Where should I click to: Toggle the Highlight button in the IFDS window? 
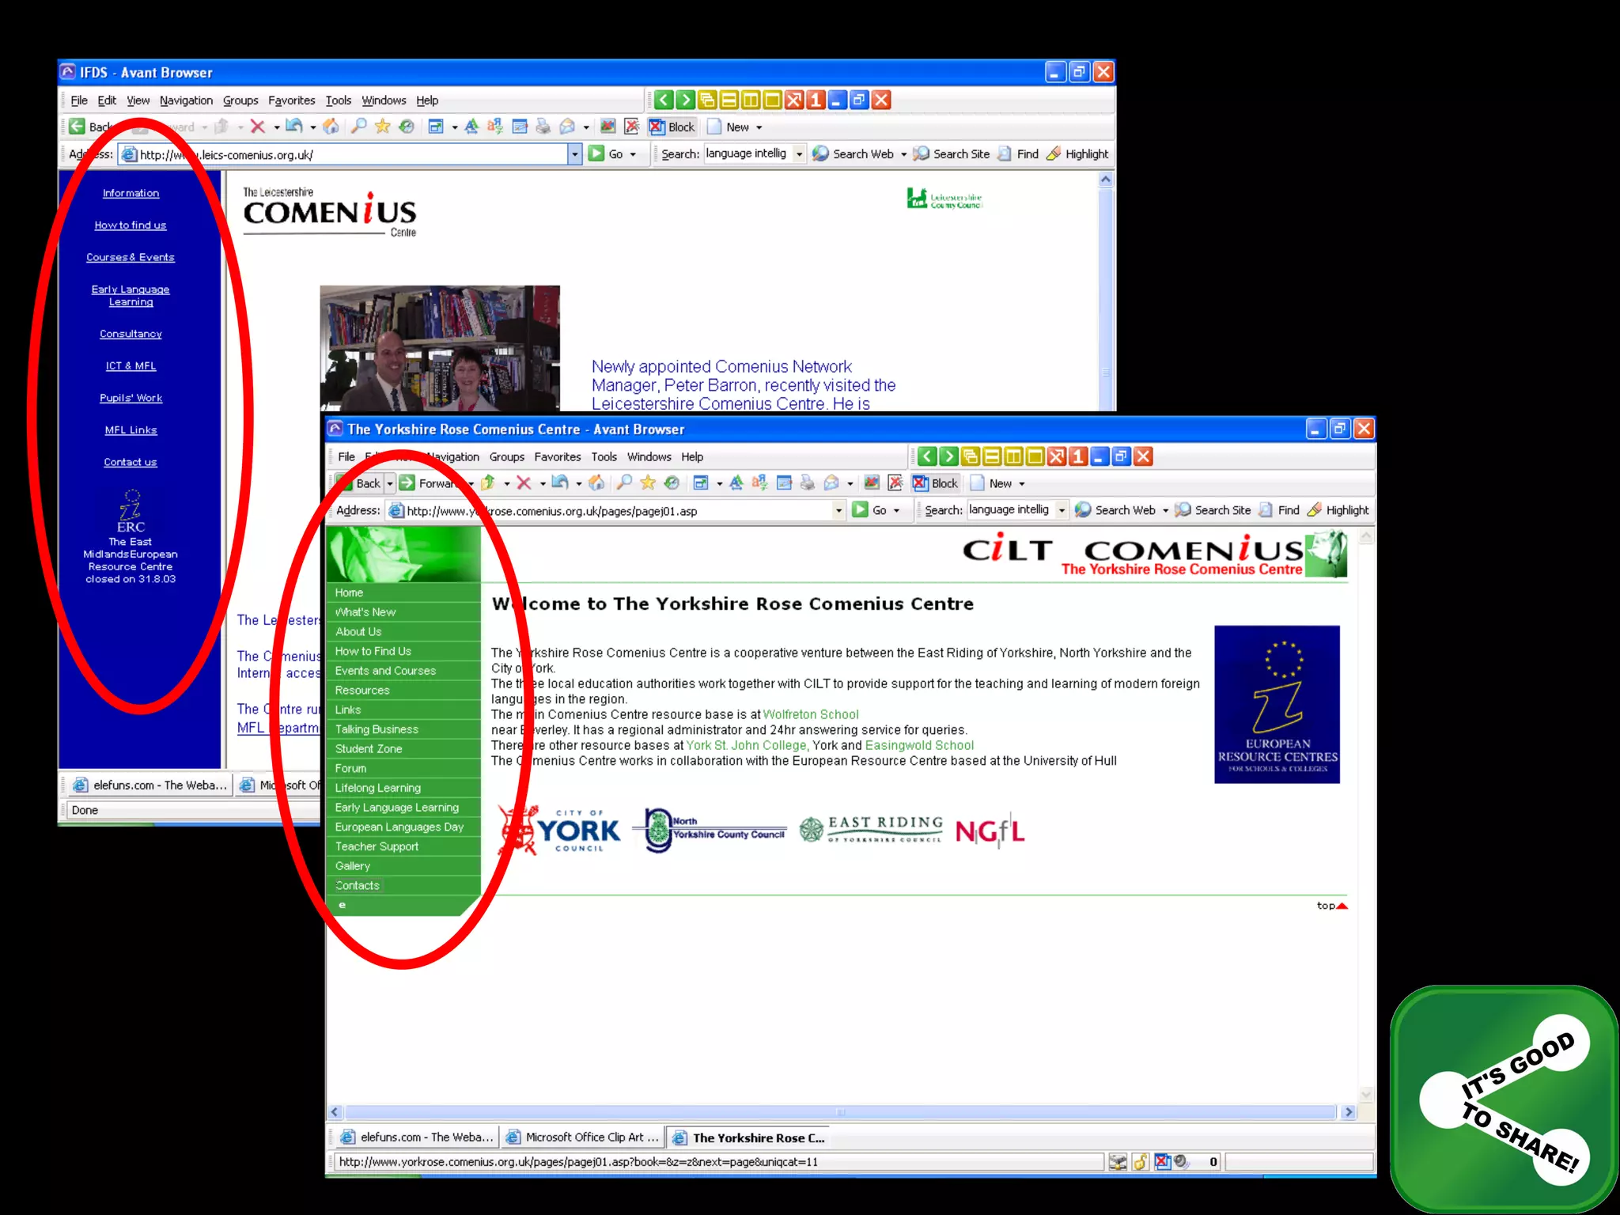[x=1077, y=154]
